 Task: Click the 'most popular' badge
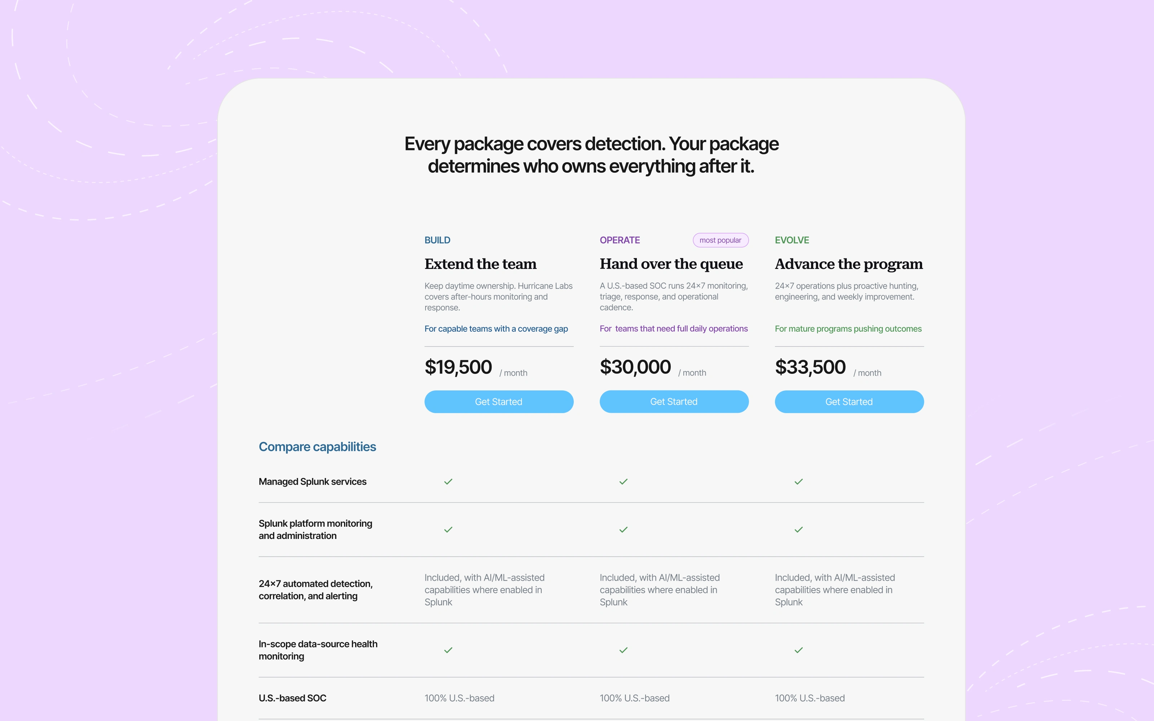pos(720,240)
